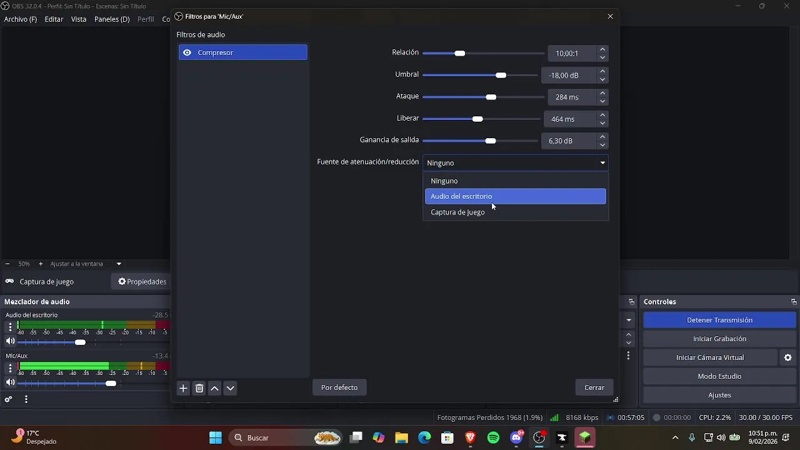
Task: Move filter up with the up arrow icon
Action: [x=214, y=388]
